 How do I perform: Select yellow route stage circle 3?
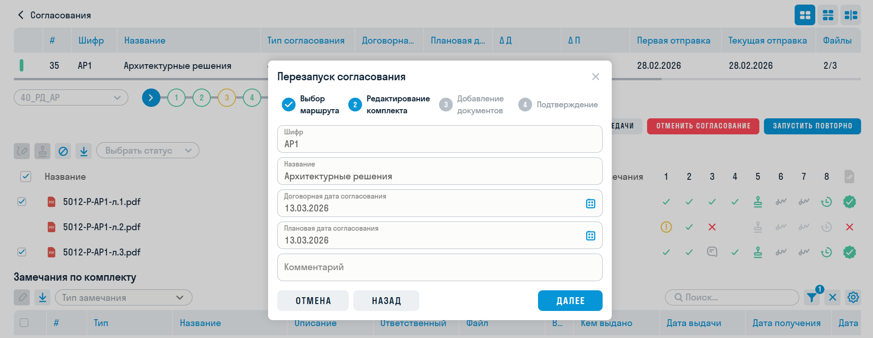click(227, 98)
